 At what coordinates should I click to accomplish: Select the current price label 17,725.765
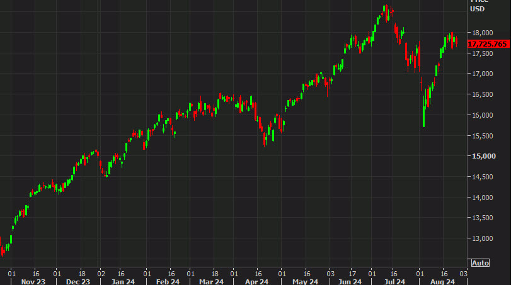point(488,44)
